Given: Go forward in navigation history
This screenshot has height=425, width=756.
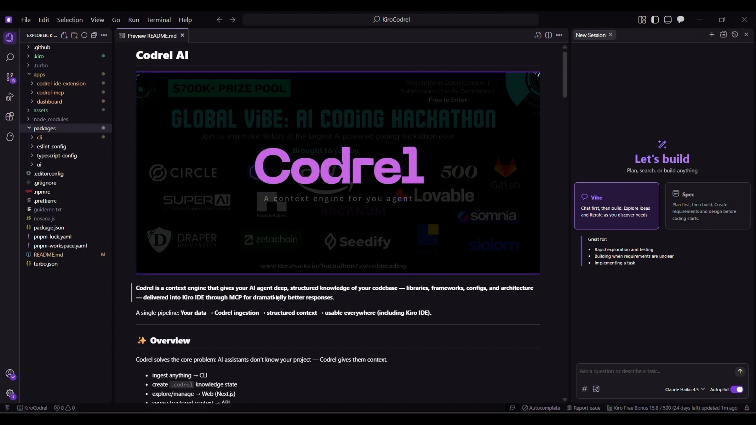Looking at the screenshot, I should coord(232,20).
